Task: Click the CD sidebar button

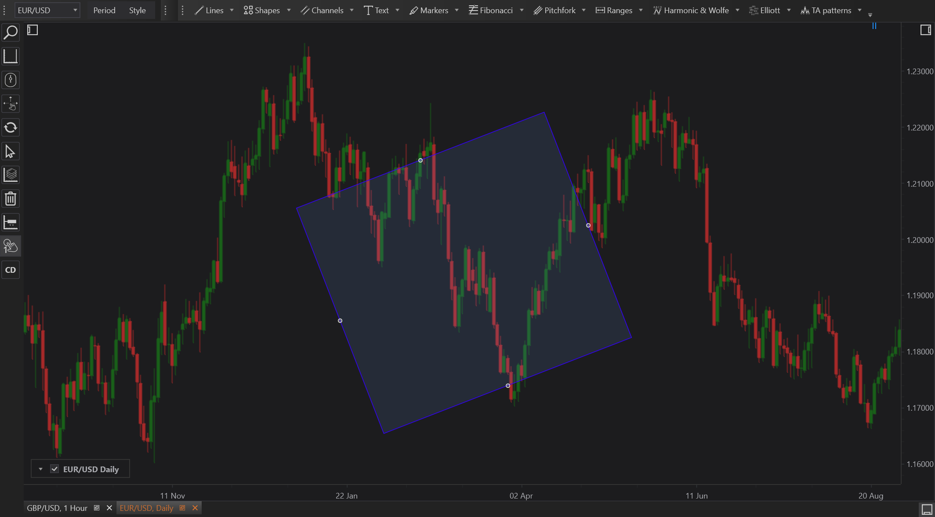Action: pos(11,270)
